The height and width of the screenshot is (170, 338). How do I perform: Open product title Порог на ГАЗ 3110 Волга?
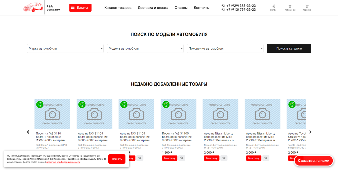pyautogui.click(x=52, y=137)
